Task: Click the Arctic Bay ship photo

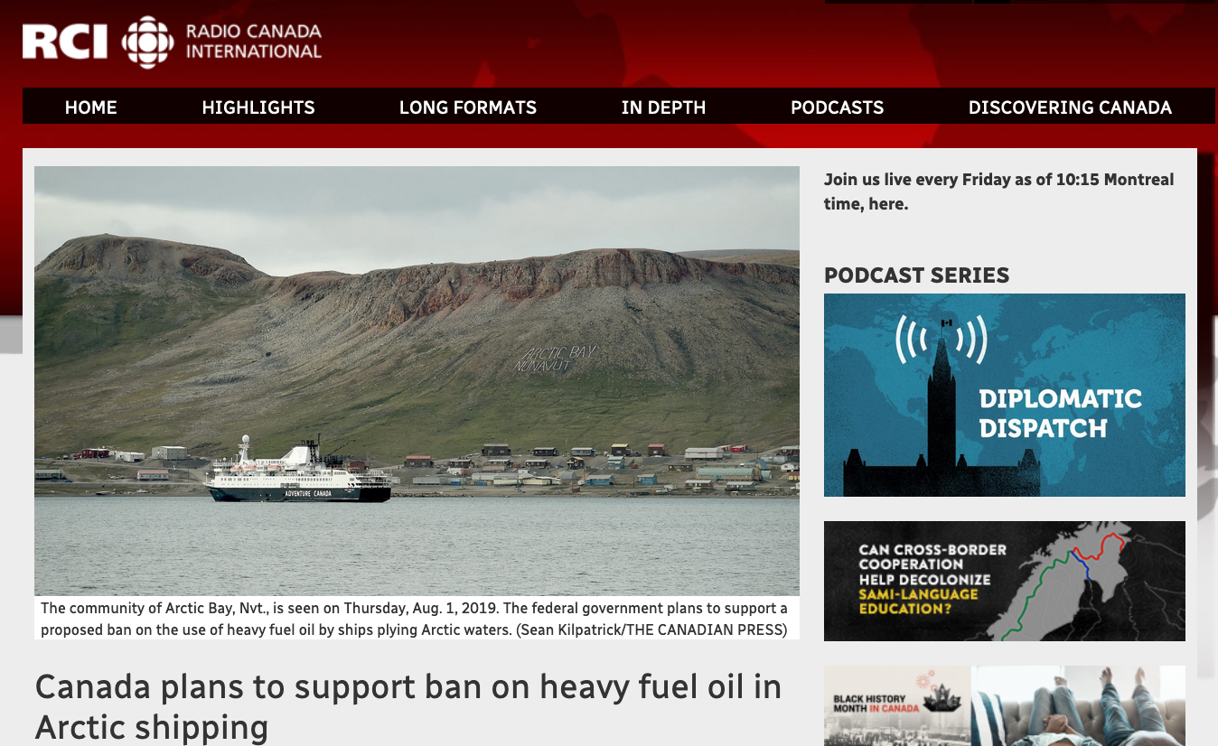Action: (417, 380)
